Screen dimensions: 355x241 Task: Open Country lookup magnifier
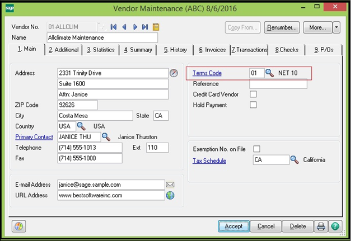(x=81, y=126)
